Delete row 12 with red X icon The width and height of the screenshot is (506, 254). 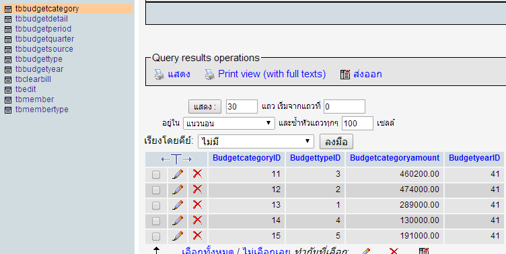pos(198,189)
